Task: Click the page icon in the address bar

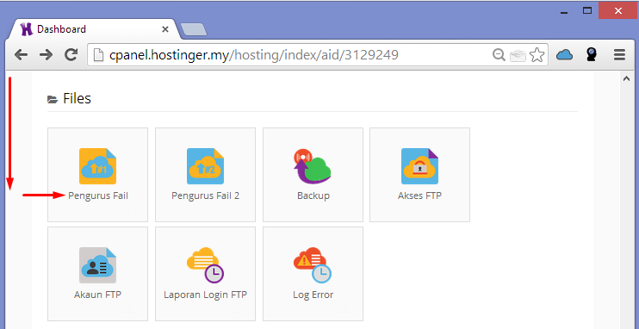Action: pyautogui.click(x=98, y=54)
